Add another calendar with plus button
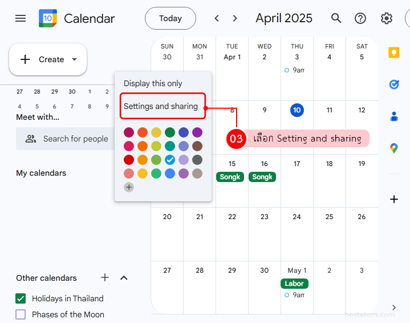 coord(105,278)
